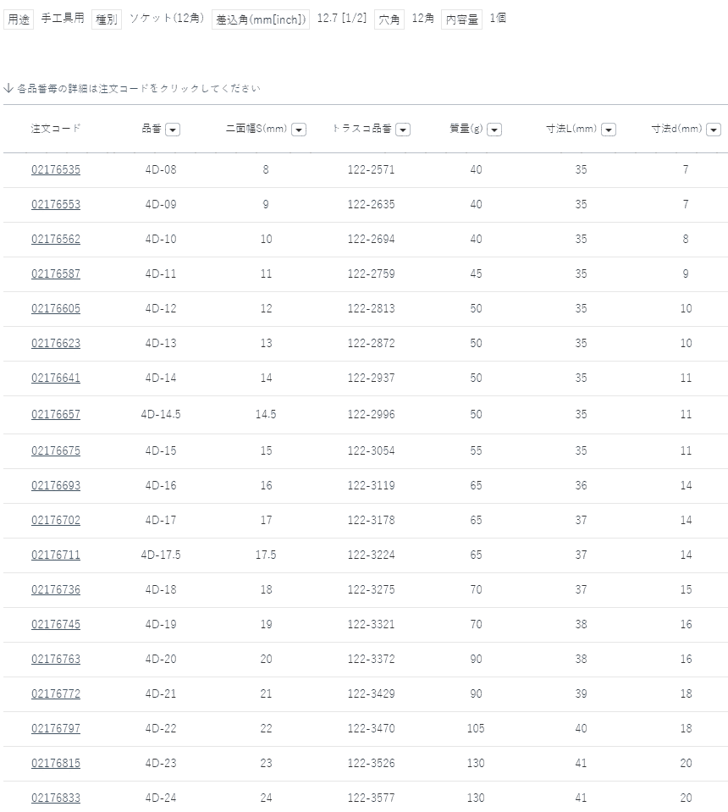Open order code 02176605 for 4D-12
Screen dimensions: 728x812
tap(56, 308)
